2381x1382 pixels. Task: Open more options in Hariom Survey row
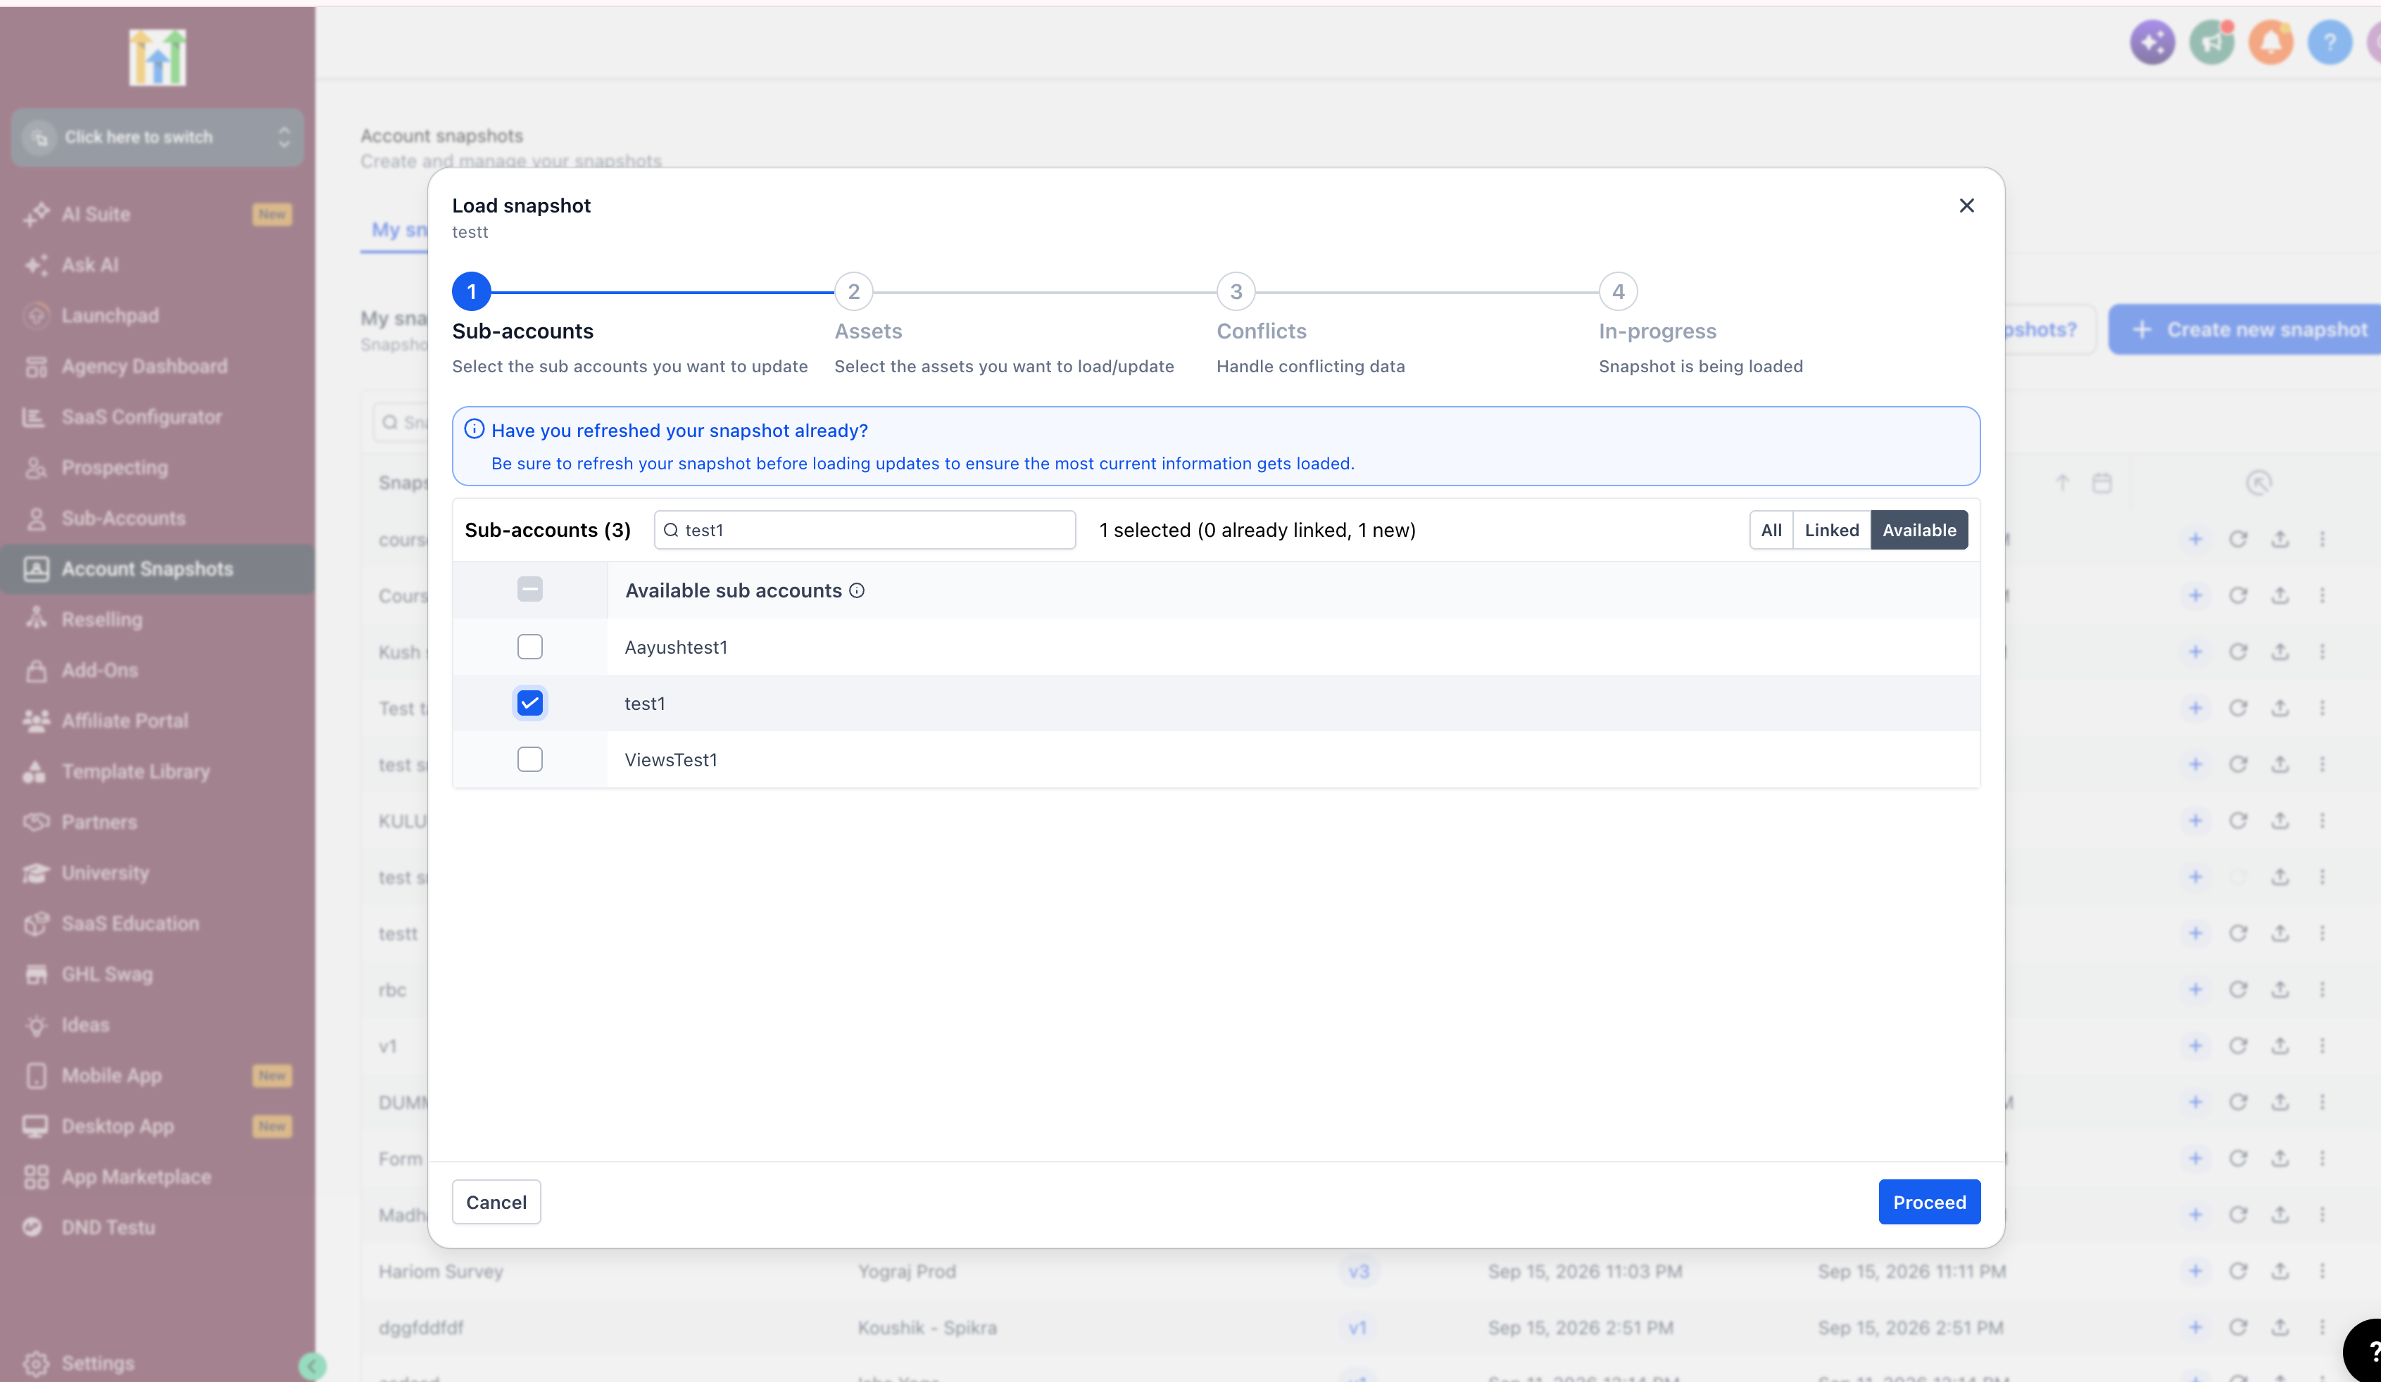pyautogui.click(x=2321, y=1272)
